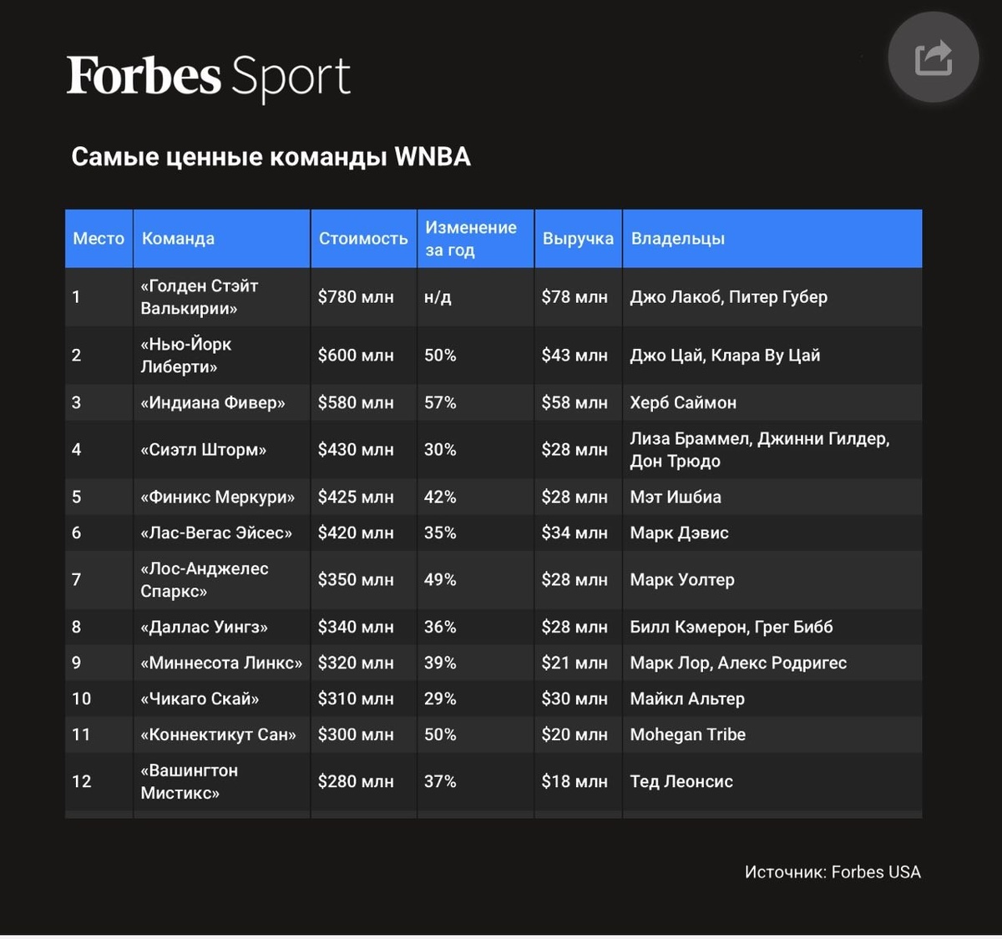Select team «Индиана Фивер»
1002x939 pixels.
[x=213, y=403]
